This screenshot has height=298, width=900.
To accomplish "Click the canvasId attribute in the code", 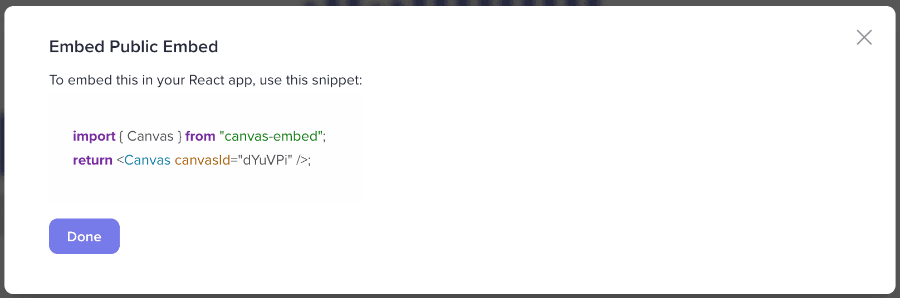I will [203, 160].
